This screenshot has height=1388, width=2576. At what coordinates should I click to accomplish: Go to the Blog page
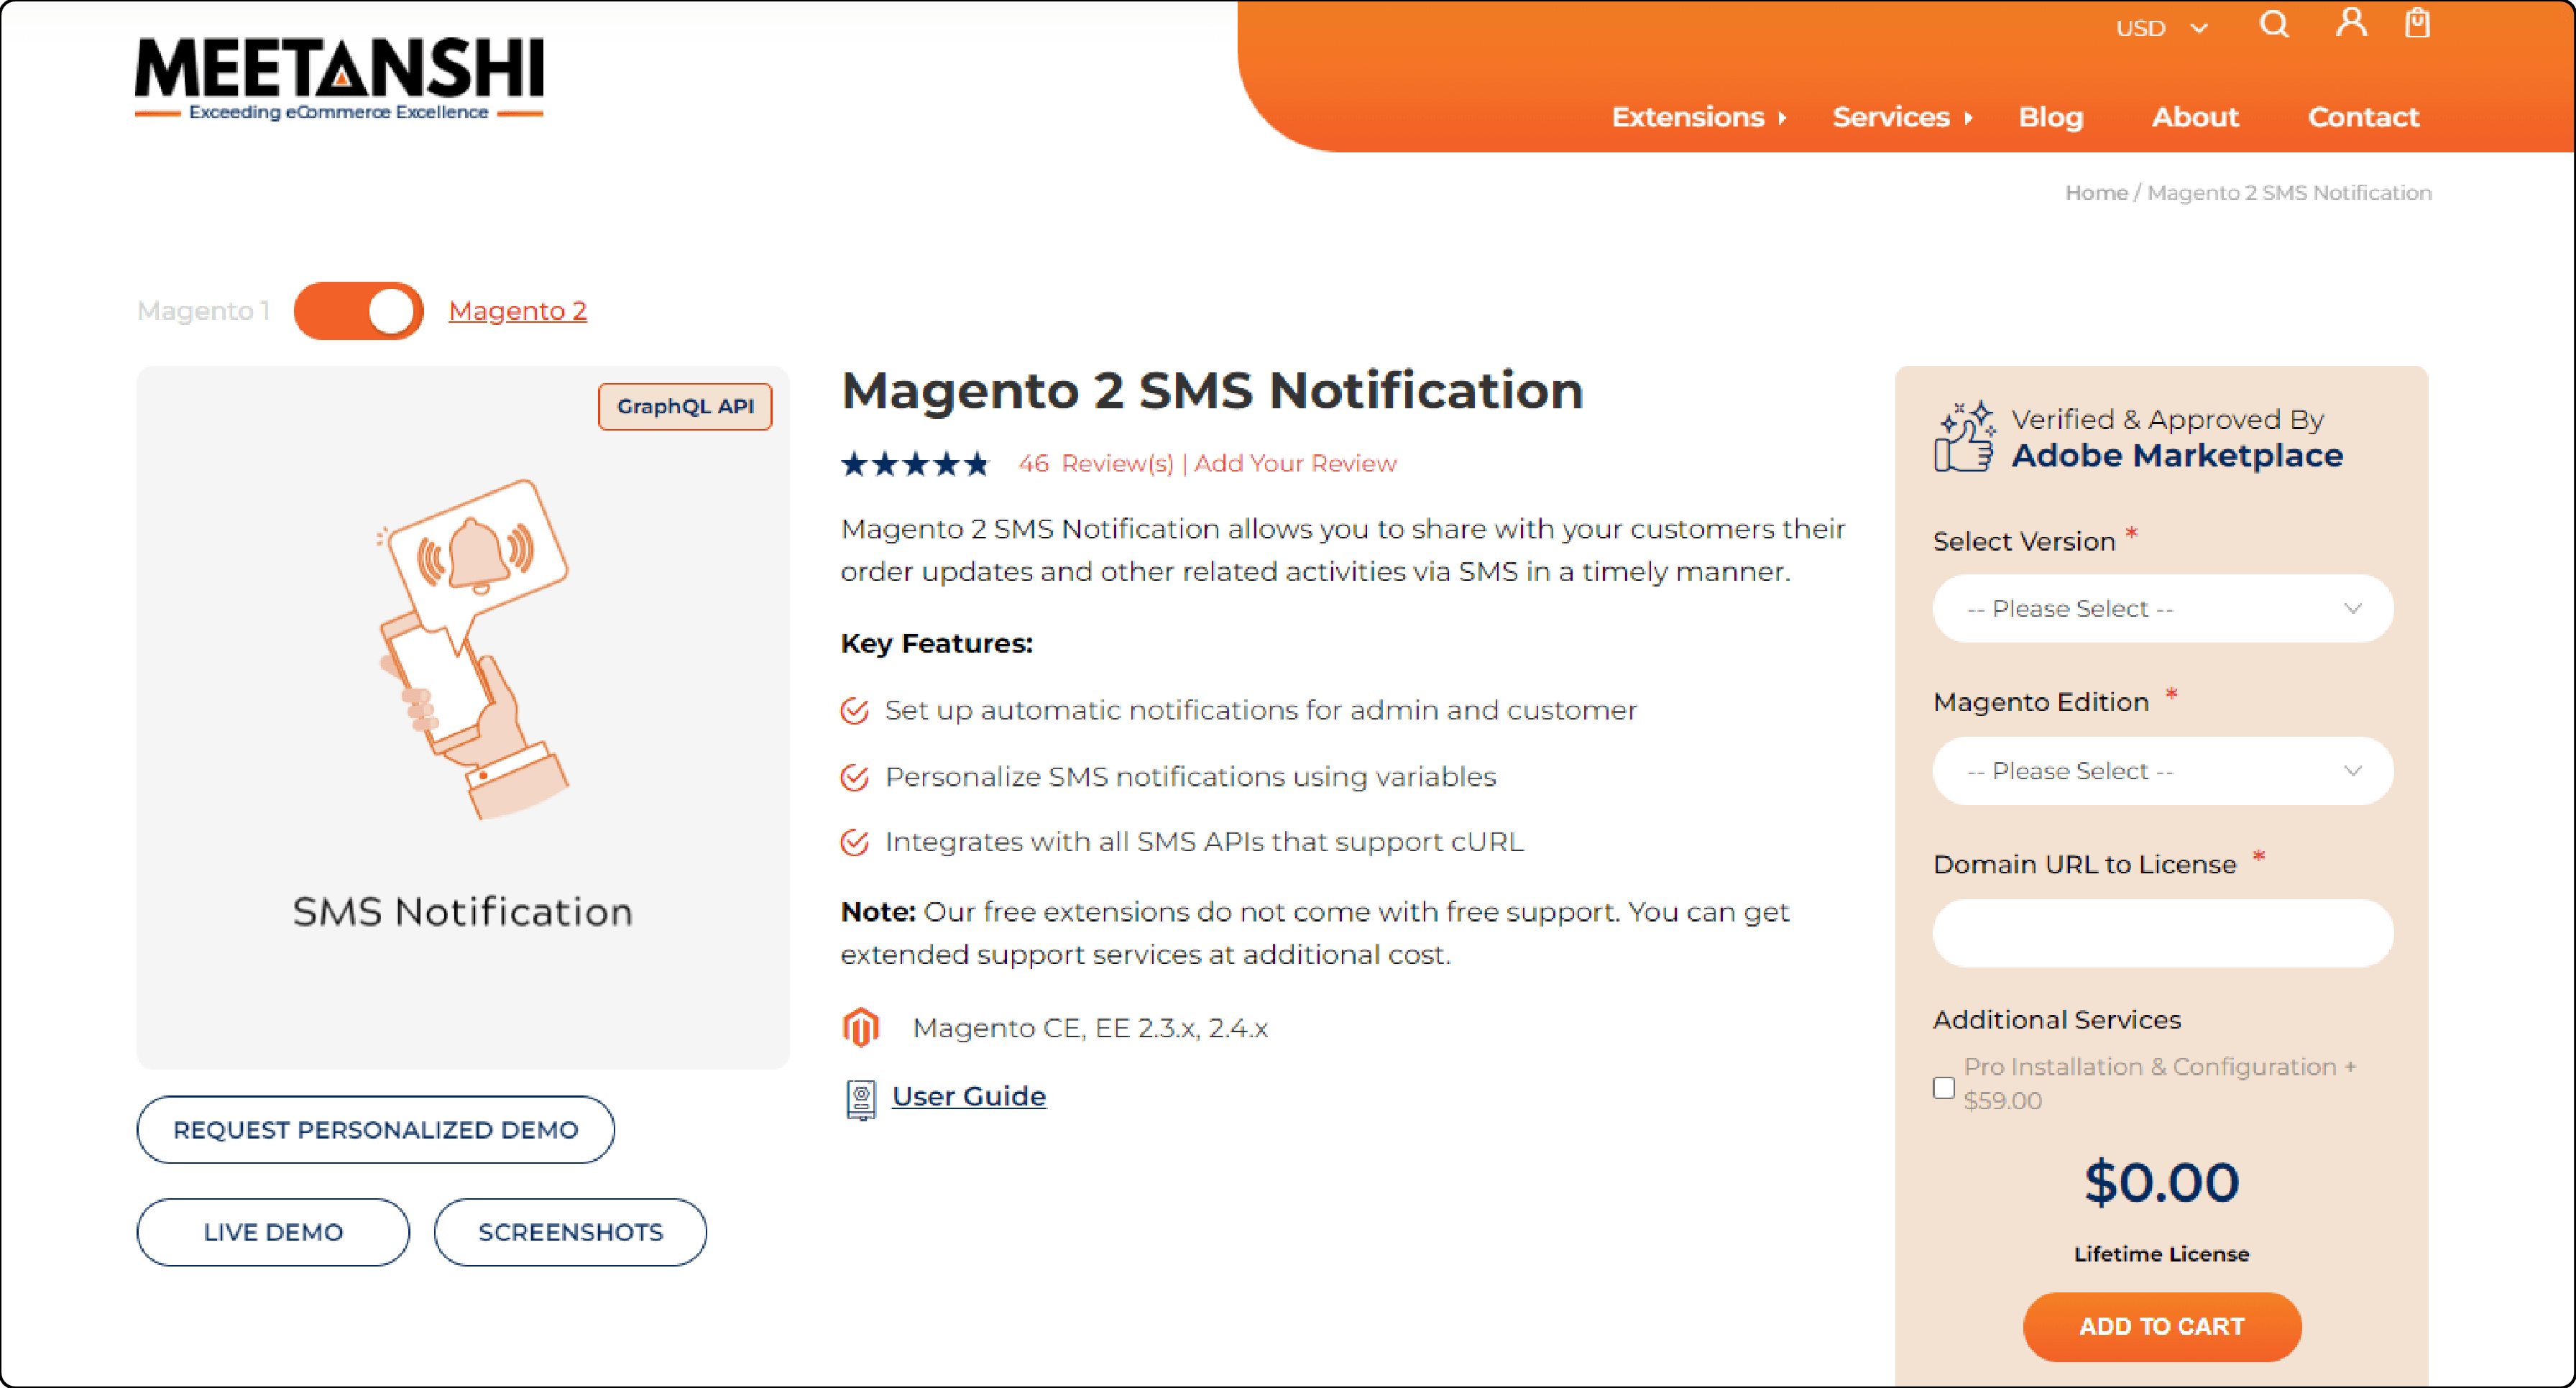[2050, 117]
